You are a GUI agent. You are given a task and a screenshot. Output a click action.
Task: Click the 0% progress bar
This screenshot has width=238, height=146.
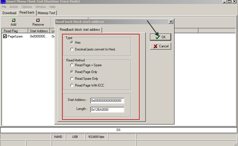(x=118, y=130)
